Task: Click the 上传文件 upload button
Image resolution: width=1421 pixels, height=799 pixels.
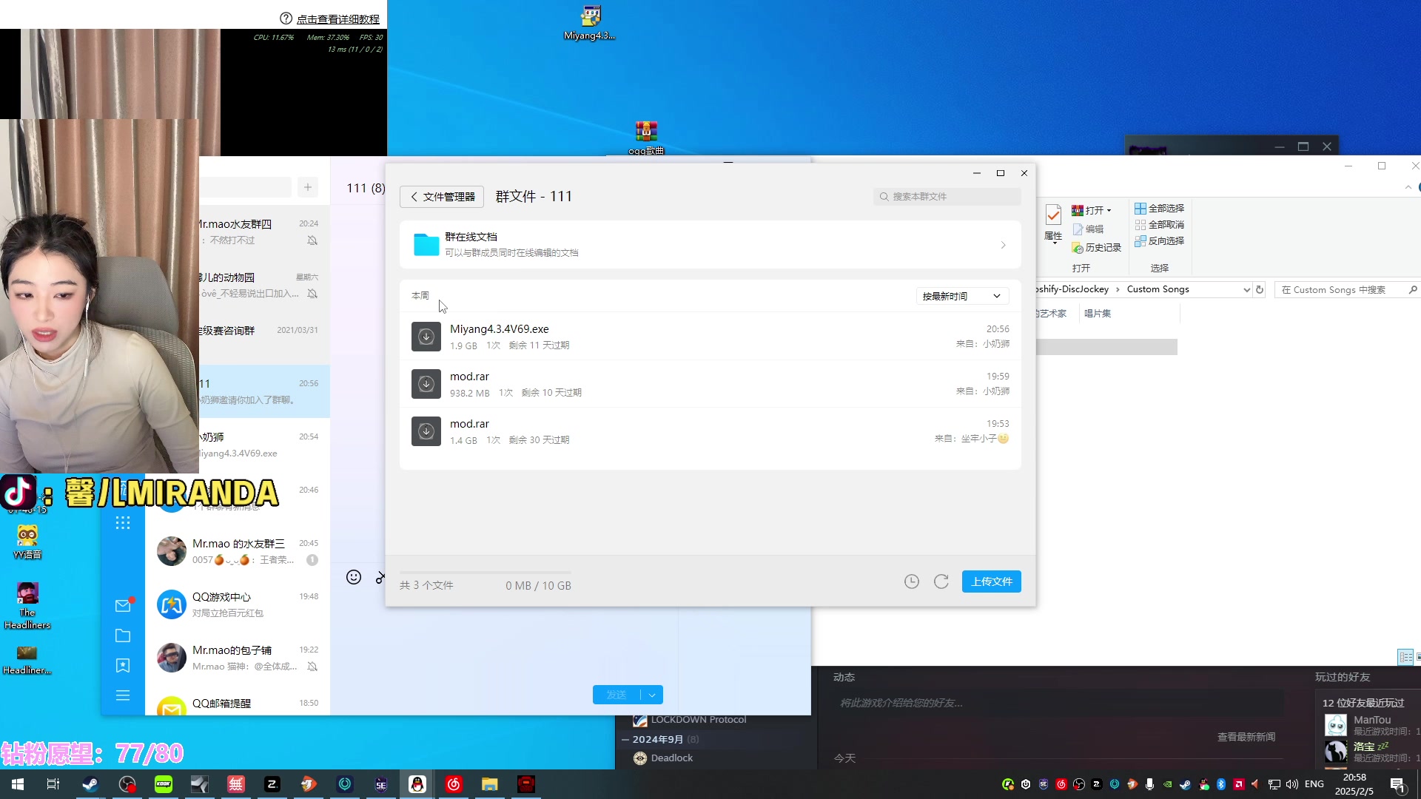Action: 991,581
